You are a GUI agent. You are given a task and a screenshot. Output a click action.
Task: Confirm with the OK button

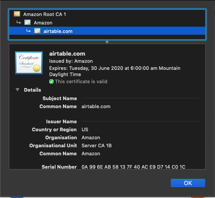(x=188, y=183)
